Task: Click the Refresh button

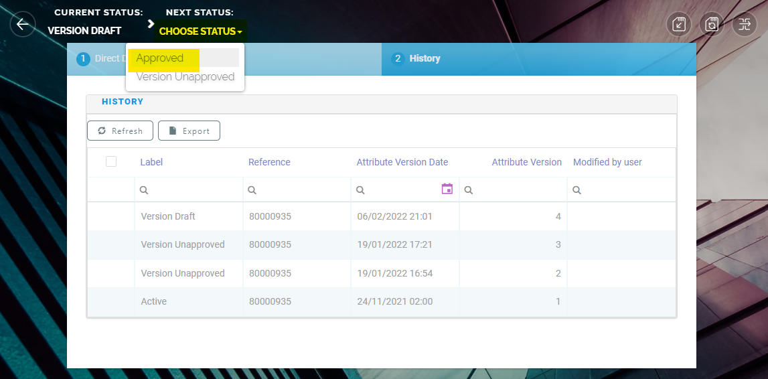Action: pos(121,131)
